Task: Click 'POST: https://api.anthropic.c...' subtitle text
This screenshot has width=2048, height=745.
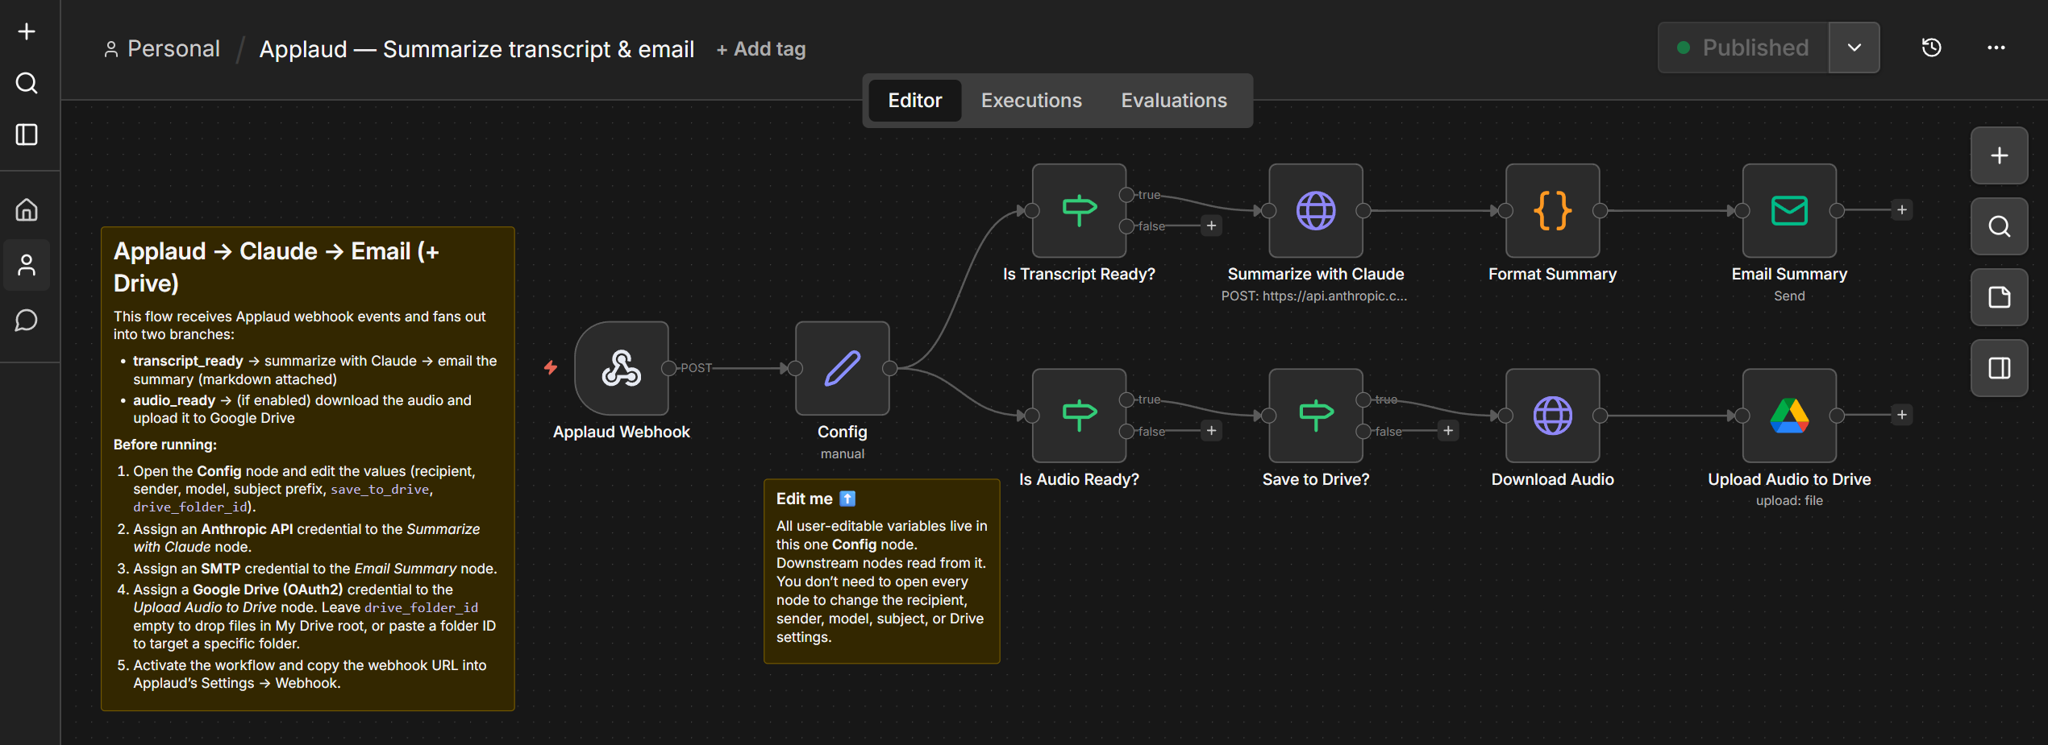Action: [1314, 296]
